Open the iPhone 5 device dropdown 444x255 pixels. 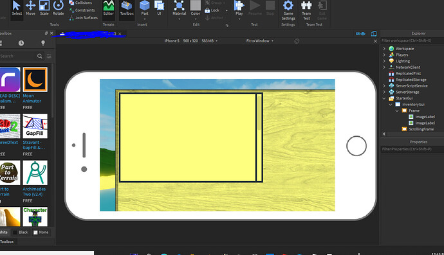point(191,41)
